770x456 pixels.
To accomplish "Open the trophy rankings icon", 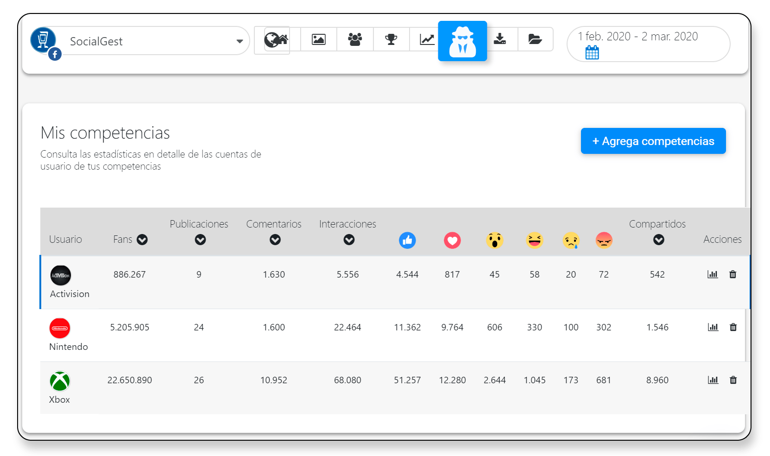I will 391,39.
